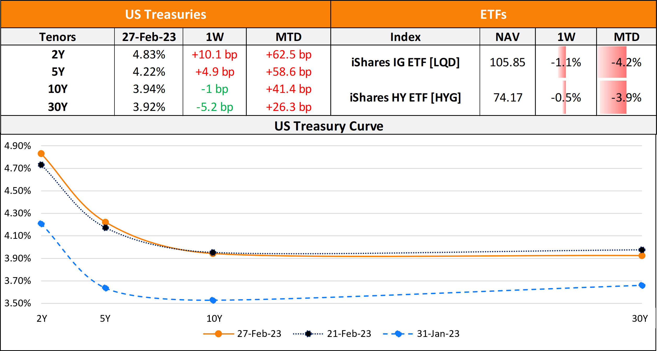Select the ETFs header
This screenshot has width=657, height=351.
pyautogui.click(x=493, y=14)
